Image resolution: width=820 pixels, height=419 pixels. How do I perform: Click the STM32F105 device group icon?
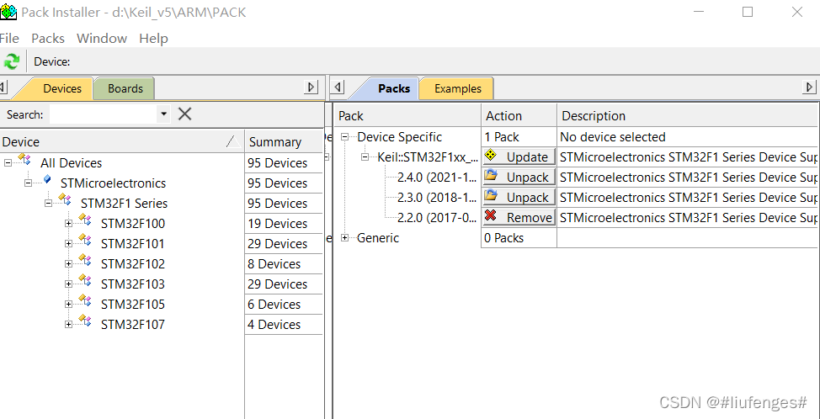point(85,301)
